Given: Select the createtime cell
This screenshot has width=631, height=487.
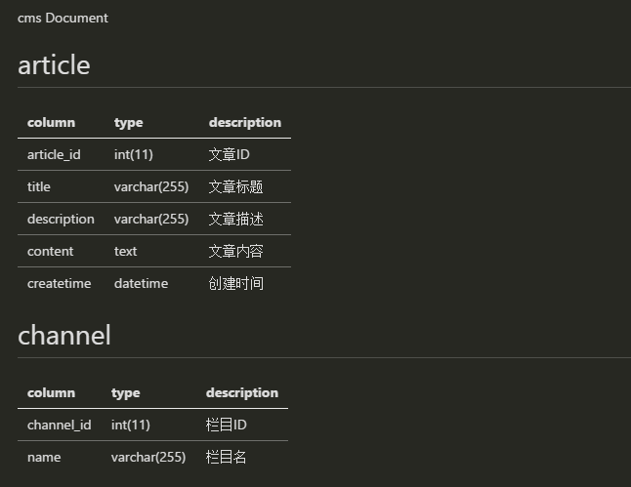Looking at the screenshot, I should click(60, 283).
